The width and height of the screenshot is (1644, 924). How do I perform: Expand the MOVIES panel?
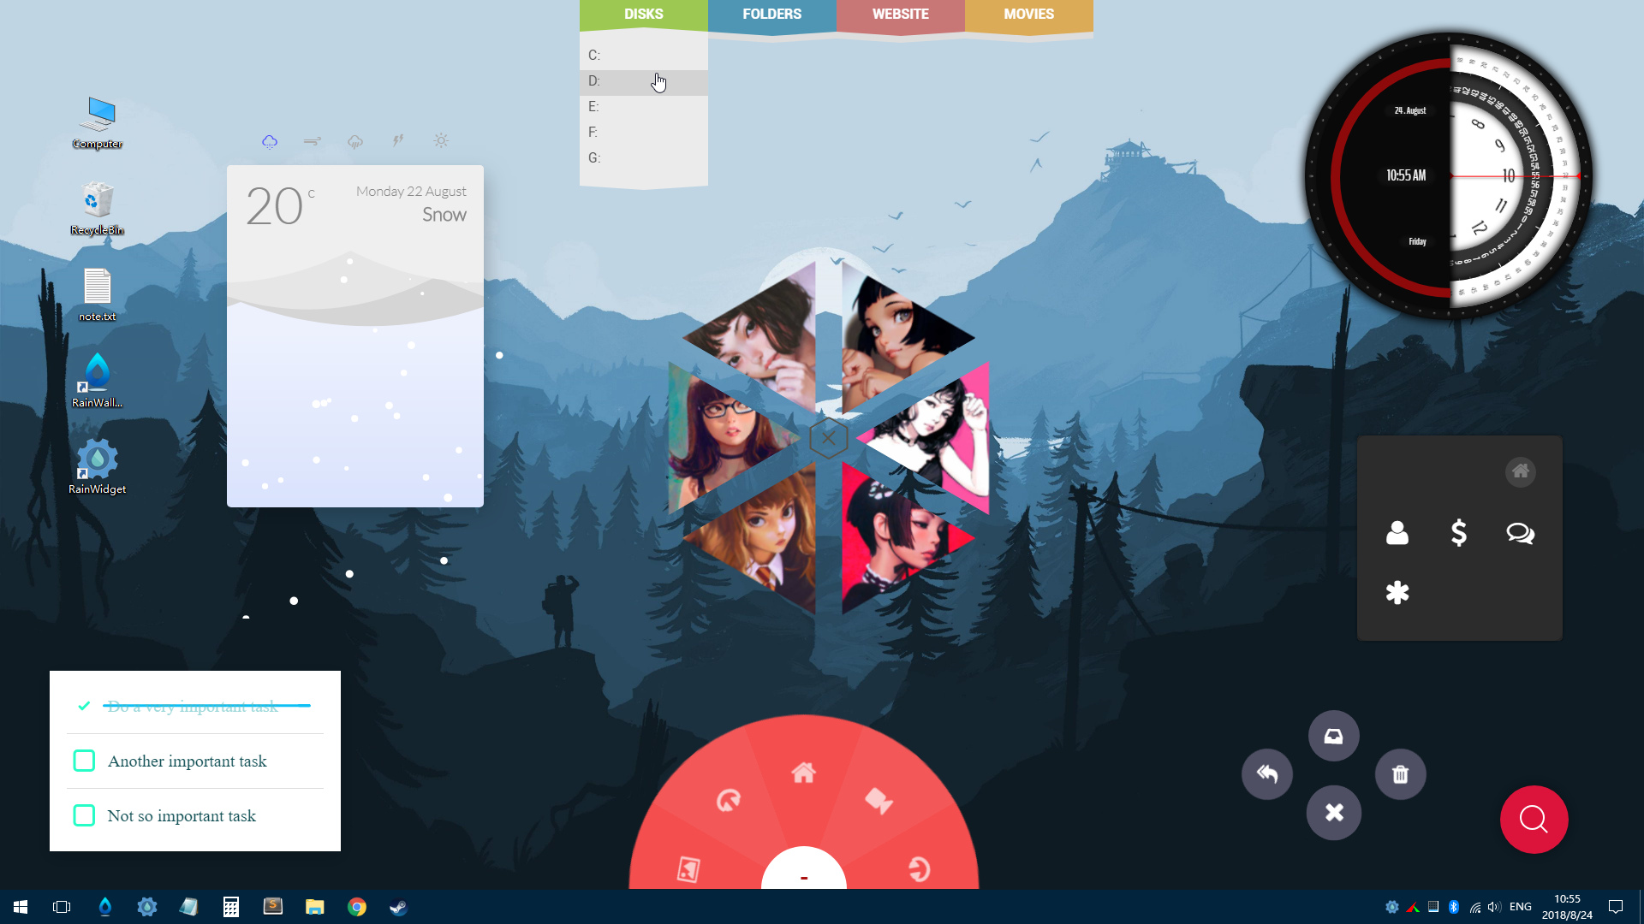pos(1028,14)
